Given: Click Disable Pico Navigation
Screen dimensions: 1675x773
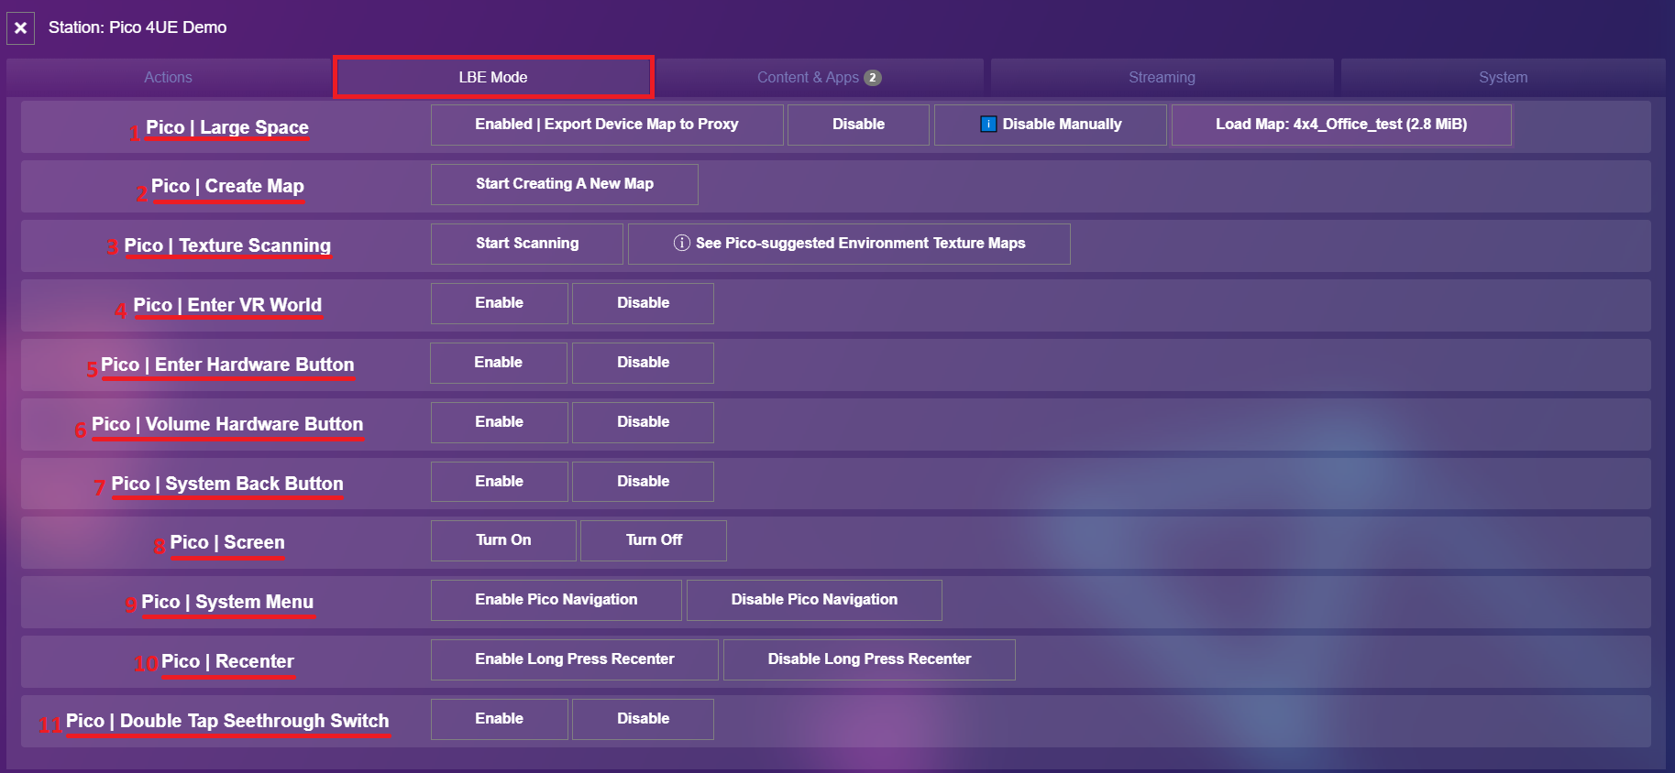Looking at the screenshot, I should 814,600.
